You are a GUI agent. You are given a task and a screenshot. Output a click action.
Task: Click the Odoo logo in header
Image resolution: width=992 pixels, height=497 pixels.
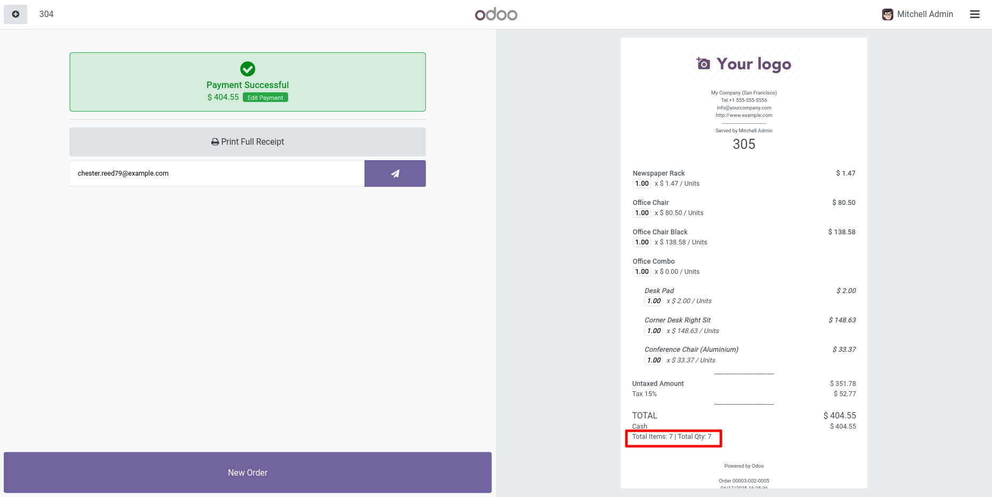click(x=496, y=14)
